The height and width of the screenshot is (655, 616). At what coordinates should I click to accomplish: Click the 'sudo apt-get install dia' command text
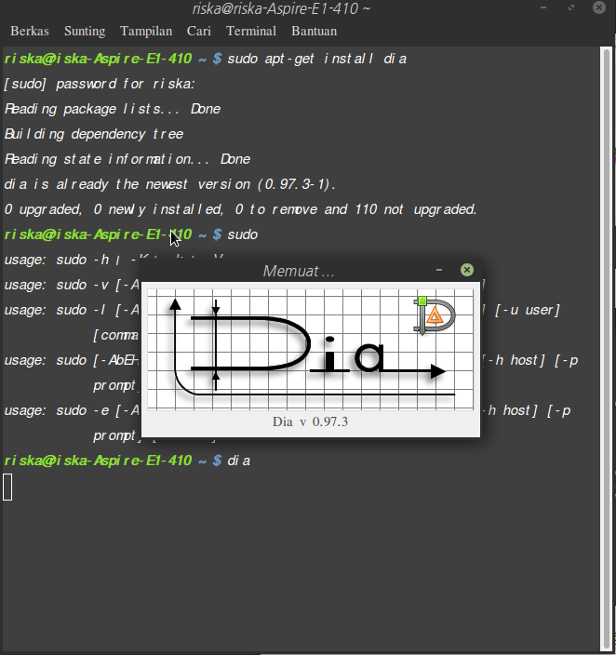316,59
